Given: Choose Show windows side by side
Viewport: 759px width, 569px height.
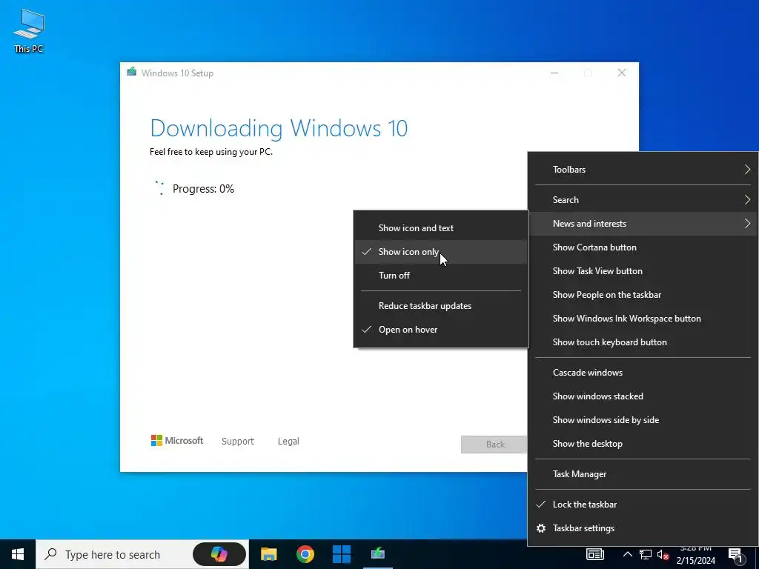Looking at the screenshot, I should [643, 420].
